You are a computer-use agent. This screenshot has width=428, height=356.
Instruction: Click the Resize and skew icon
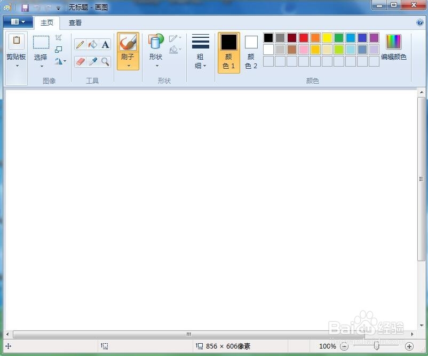point(58,50)
